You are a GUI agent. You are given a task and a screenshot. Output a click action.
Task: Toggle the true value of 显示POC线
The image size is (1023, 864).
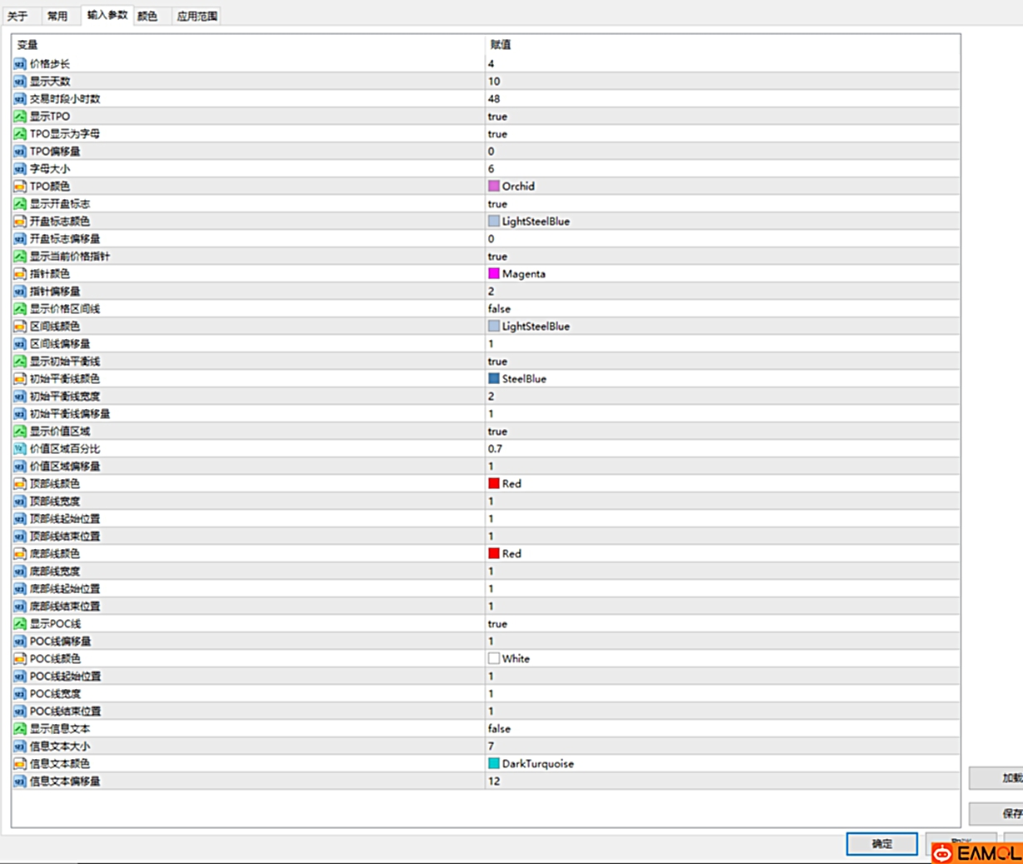497,624
